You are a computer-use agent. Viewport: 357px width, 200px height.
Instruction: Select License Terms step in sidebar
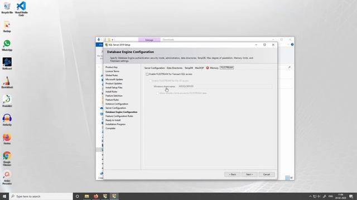[x=112, y=71]
